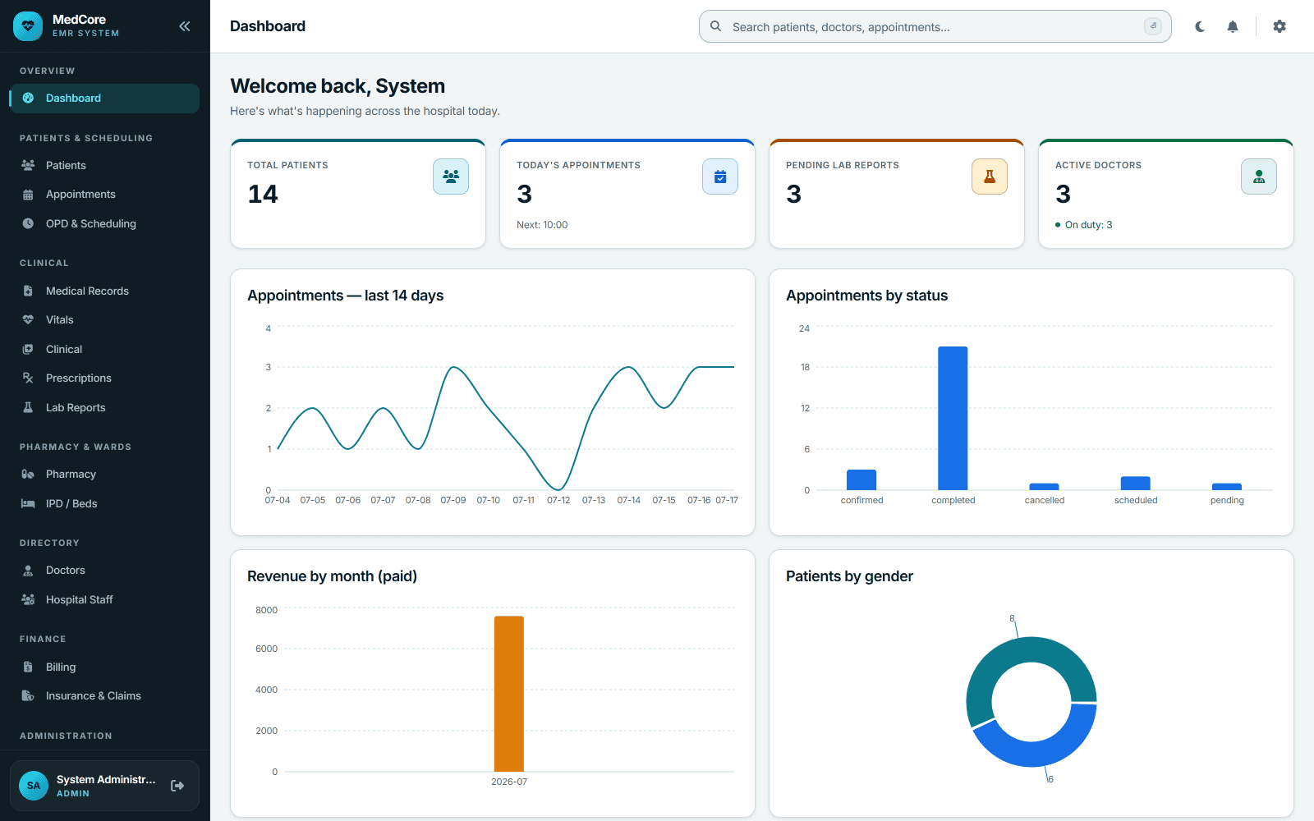Click the Patients group icon in the sidebar
Viewport: 1314px width, 821px height.
pyautogui.click(x=28, y=165)
